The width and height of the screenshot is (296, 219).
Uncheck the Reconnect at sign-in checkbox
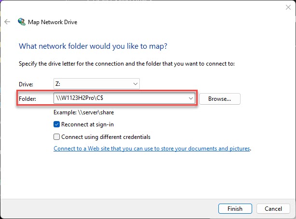click(56, 124)
